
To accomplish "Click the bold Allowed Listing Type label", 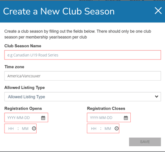I will point(24,88).
